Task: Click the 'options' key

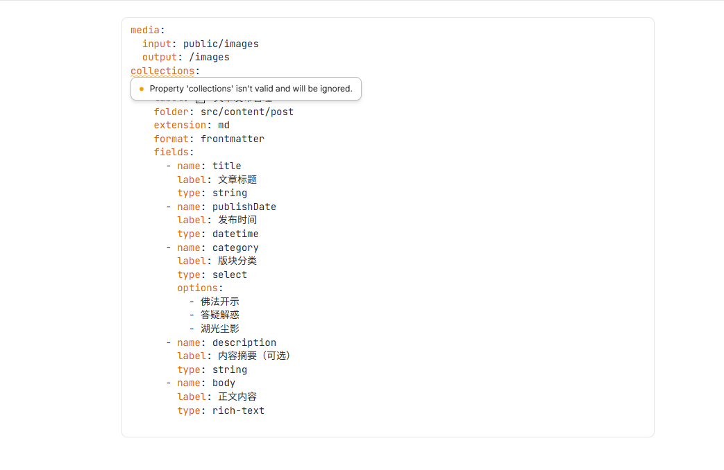Action: 197,288
